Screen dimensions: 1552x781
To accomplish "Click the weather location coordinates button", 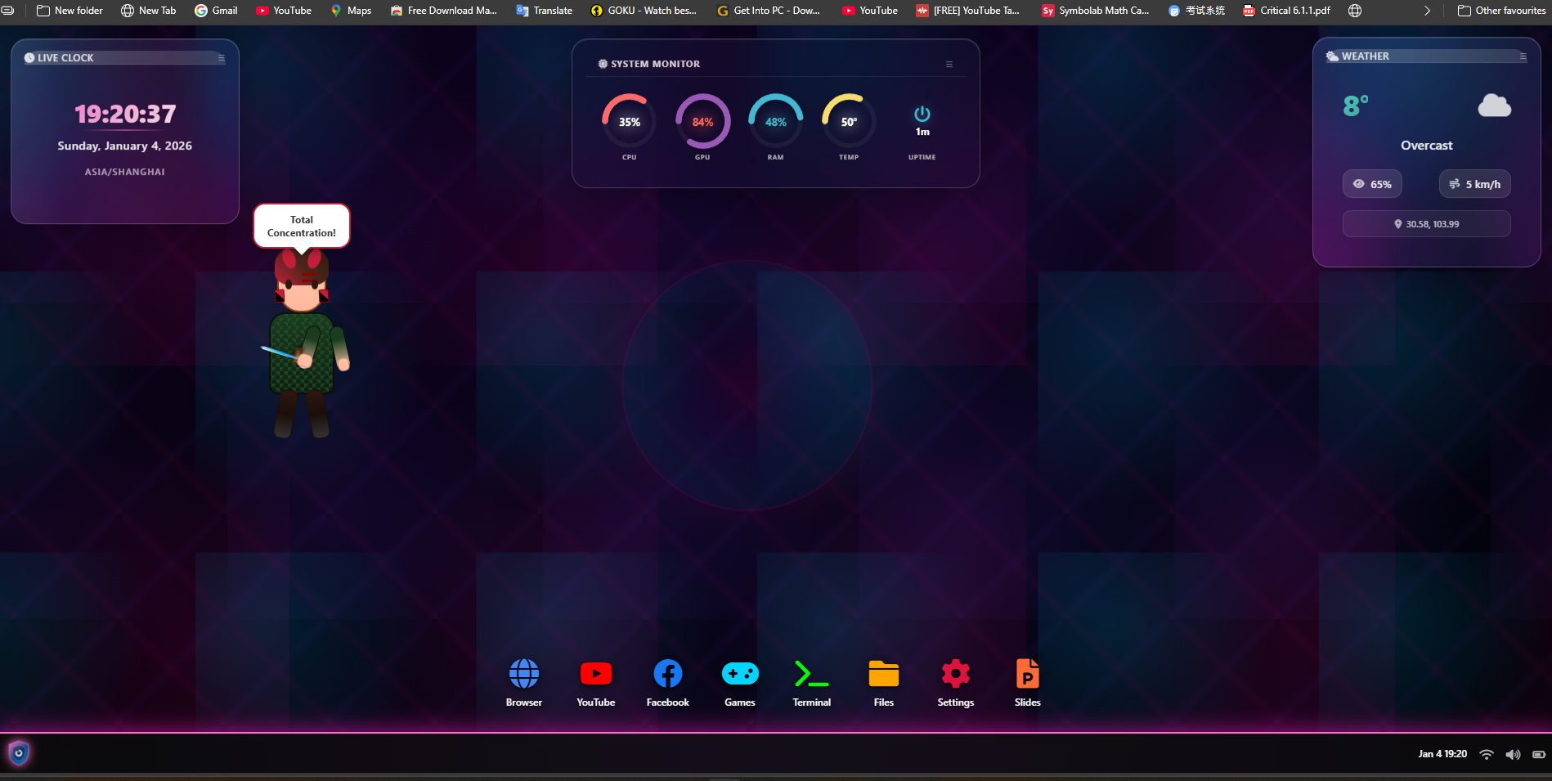I will (x=1426, y=224).
